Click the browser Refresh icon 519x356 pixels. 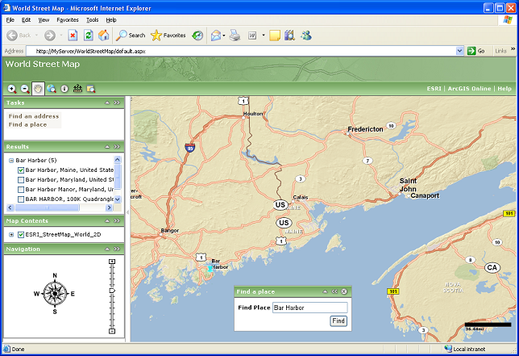click(x=89, y=36)
